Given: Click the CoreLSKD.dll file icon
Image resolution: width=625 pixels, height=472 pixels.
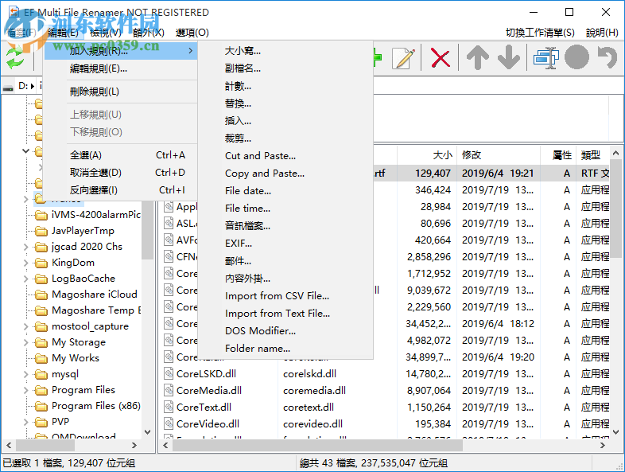Looking at the screenshot, I should (169, 374).
